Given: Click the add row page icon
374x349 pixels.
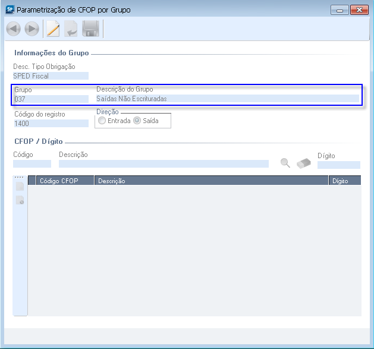Looking at the screenshot, I should [x=20, y=186].
